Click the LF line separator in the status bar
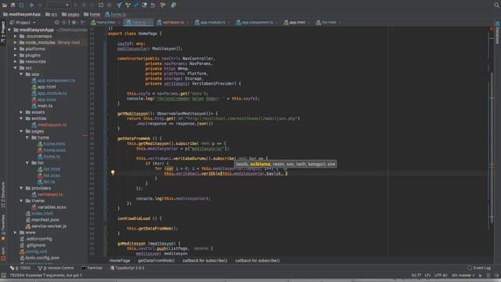 pyautogui.click(x=427, y=275)
